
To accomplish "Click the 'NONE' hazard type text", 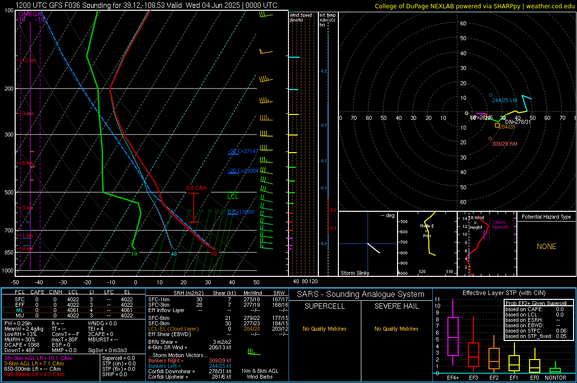I will point(547,247).
